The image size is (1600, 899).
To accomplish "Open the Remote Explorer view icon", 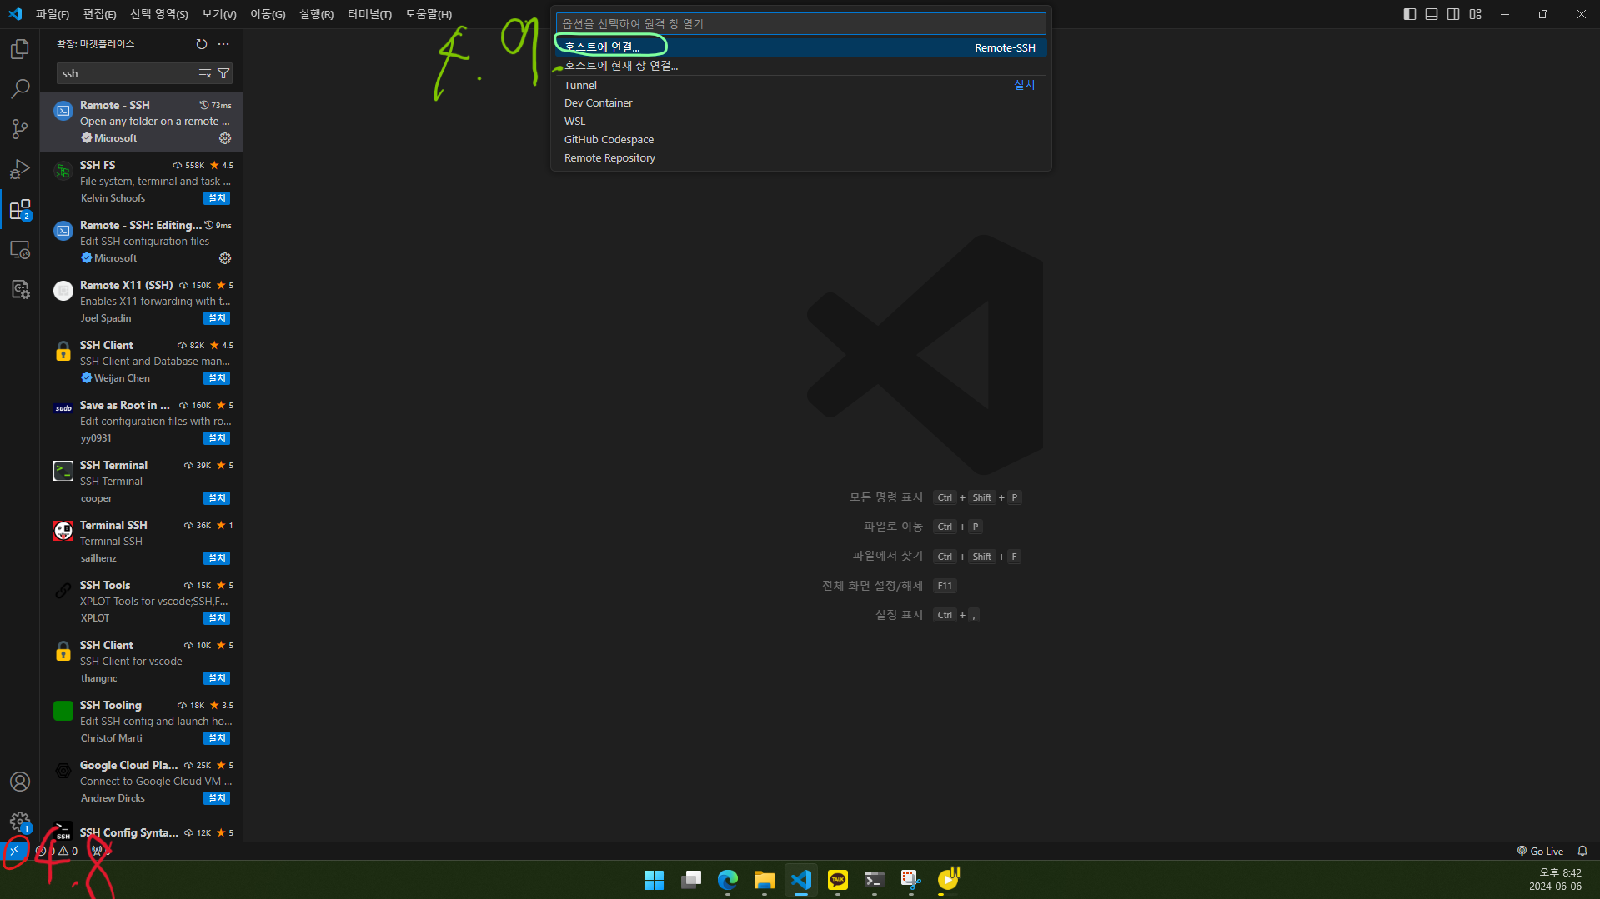I will [20, 249].
